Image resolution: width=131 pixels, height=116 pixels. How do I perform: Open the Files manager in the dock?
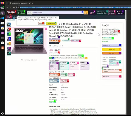click(x=2, y=8)
